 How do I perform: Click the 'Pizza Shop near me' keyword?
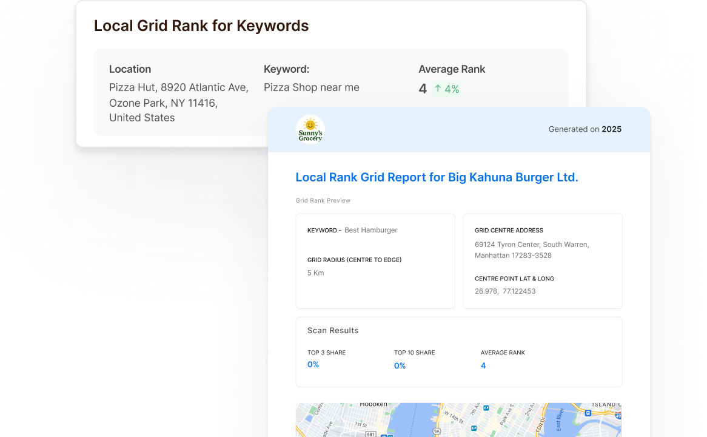click(x=312, y=87)
